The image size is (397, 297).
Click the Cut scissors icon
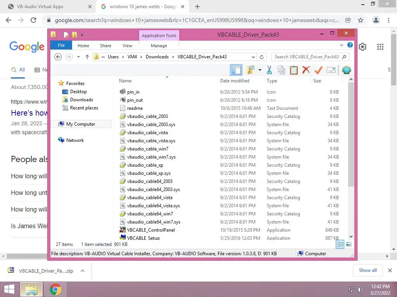coord(269,70)
